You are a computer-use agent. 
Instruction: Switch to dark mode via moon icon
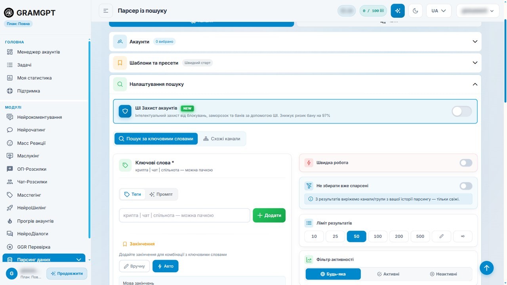coord(416,11)
